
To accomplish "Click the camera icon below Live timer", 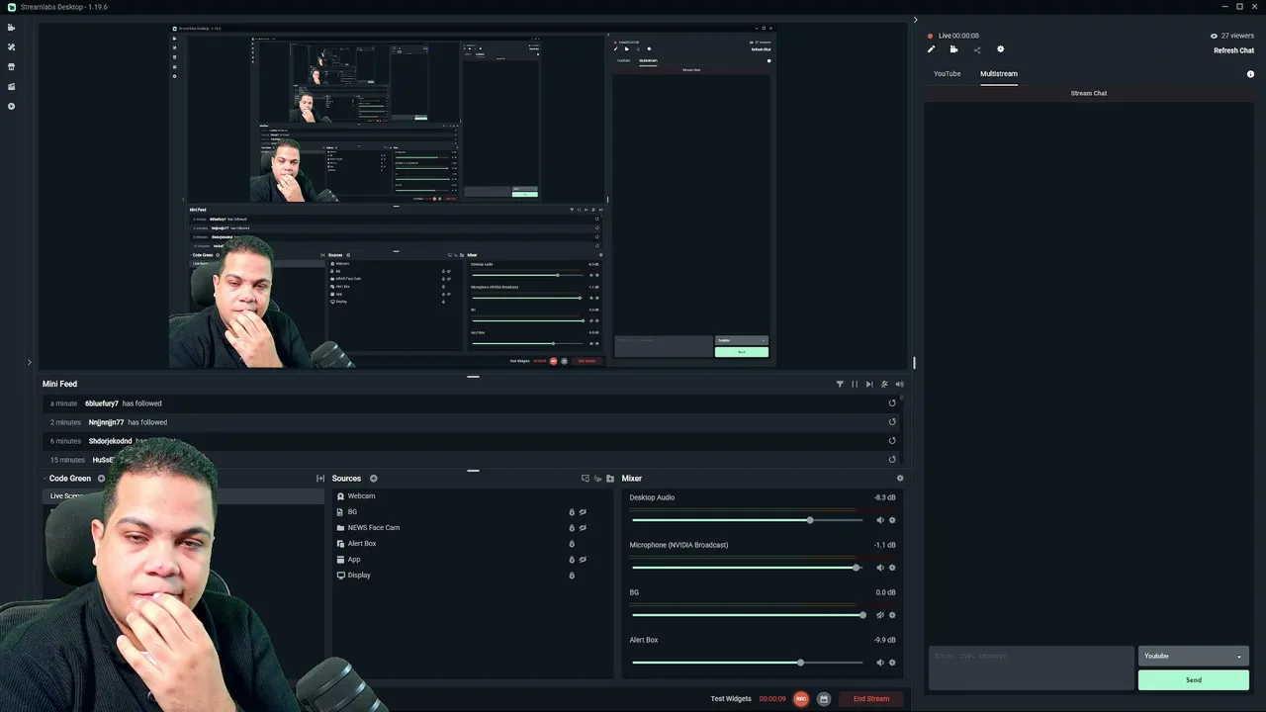I will point(953,49).
